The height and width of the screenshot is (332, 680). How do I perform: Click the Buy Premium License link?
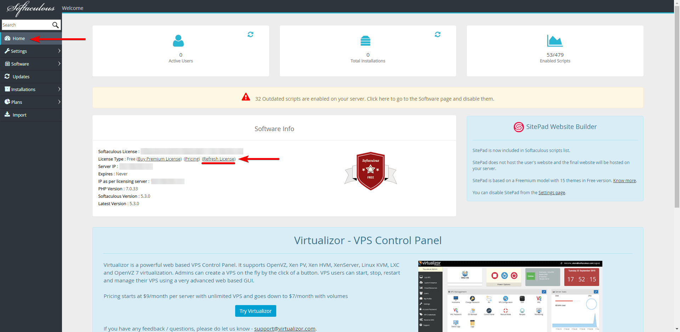click(159, 159)
